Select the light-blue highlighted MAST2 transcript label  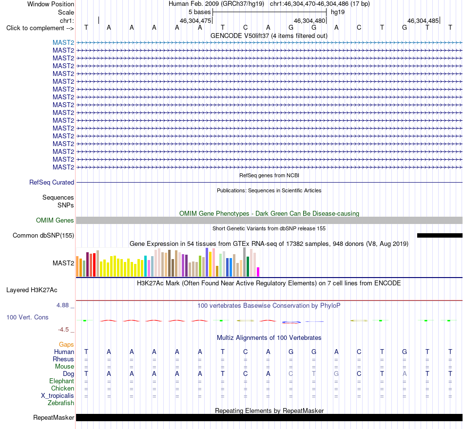63,42
